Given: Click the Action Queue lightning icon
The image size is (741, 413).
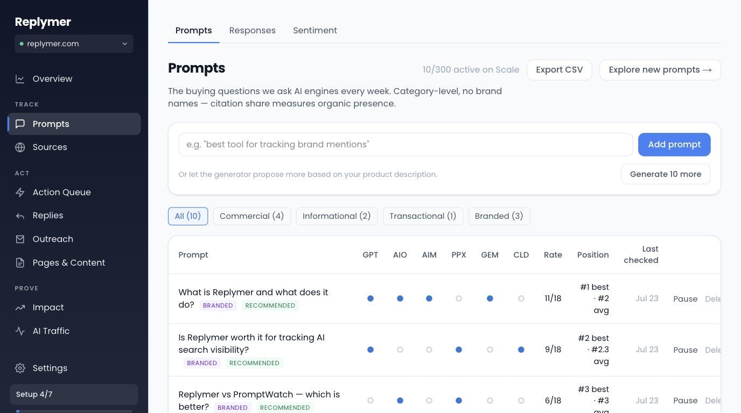Looking at the screenshot, I should (20, 193).
